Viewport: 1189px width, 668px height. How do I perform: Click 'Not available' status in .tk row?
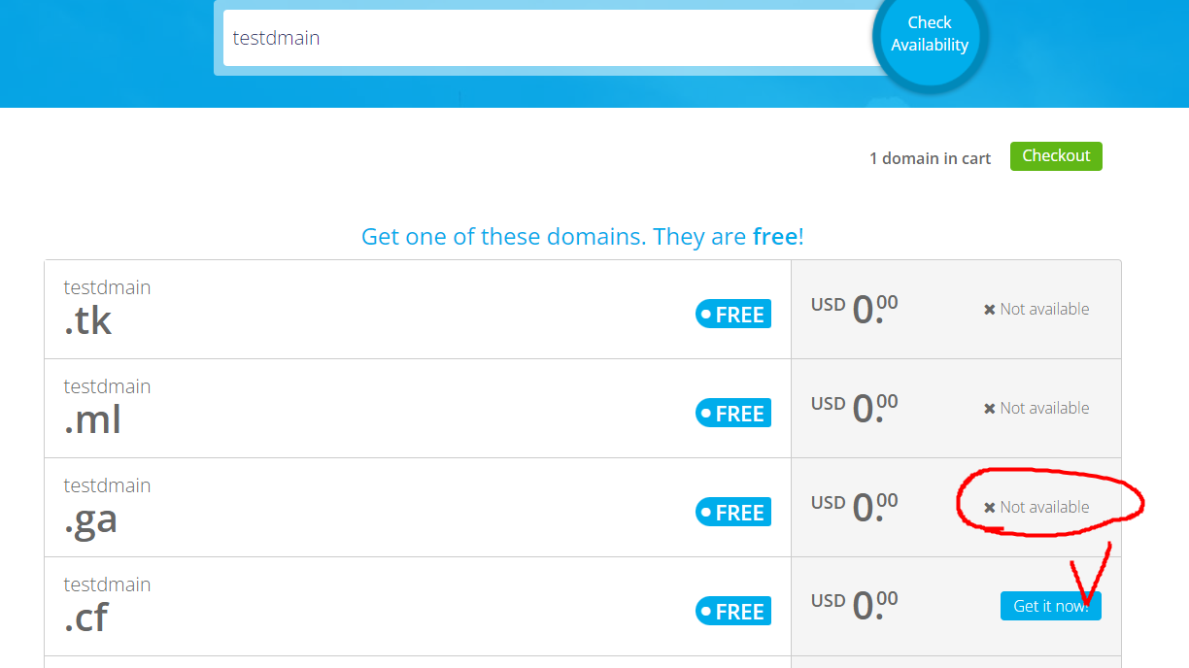(1036, 309)
